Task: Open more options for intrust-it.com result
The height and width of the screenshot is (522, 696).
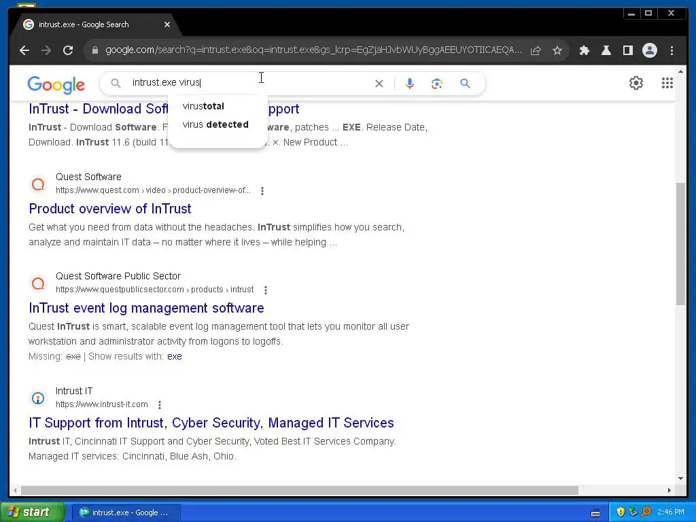Action: [159, 405]
